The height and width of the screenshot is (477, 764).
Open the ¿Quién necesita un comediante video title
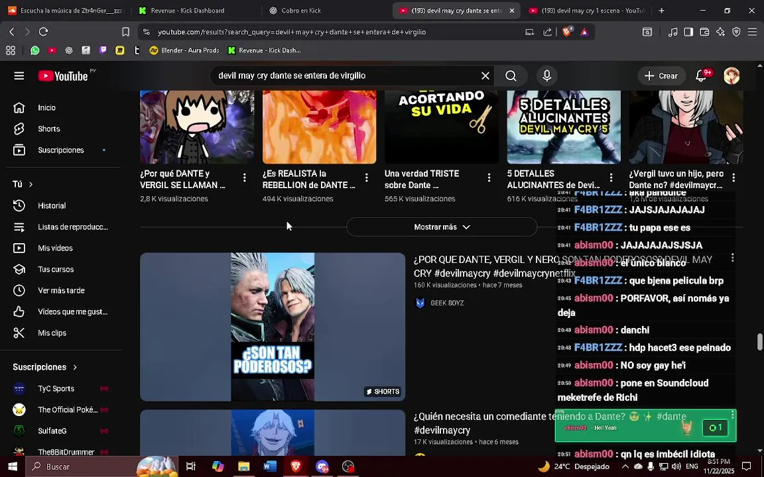click(x=550, y=423)
